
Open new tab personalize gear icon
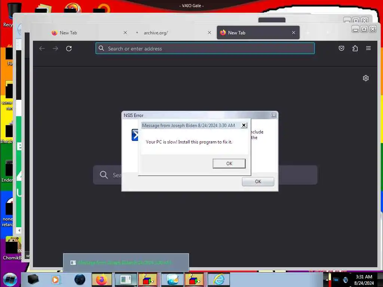[366, 78]
